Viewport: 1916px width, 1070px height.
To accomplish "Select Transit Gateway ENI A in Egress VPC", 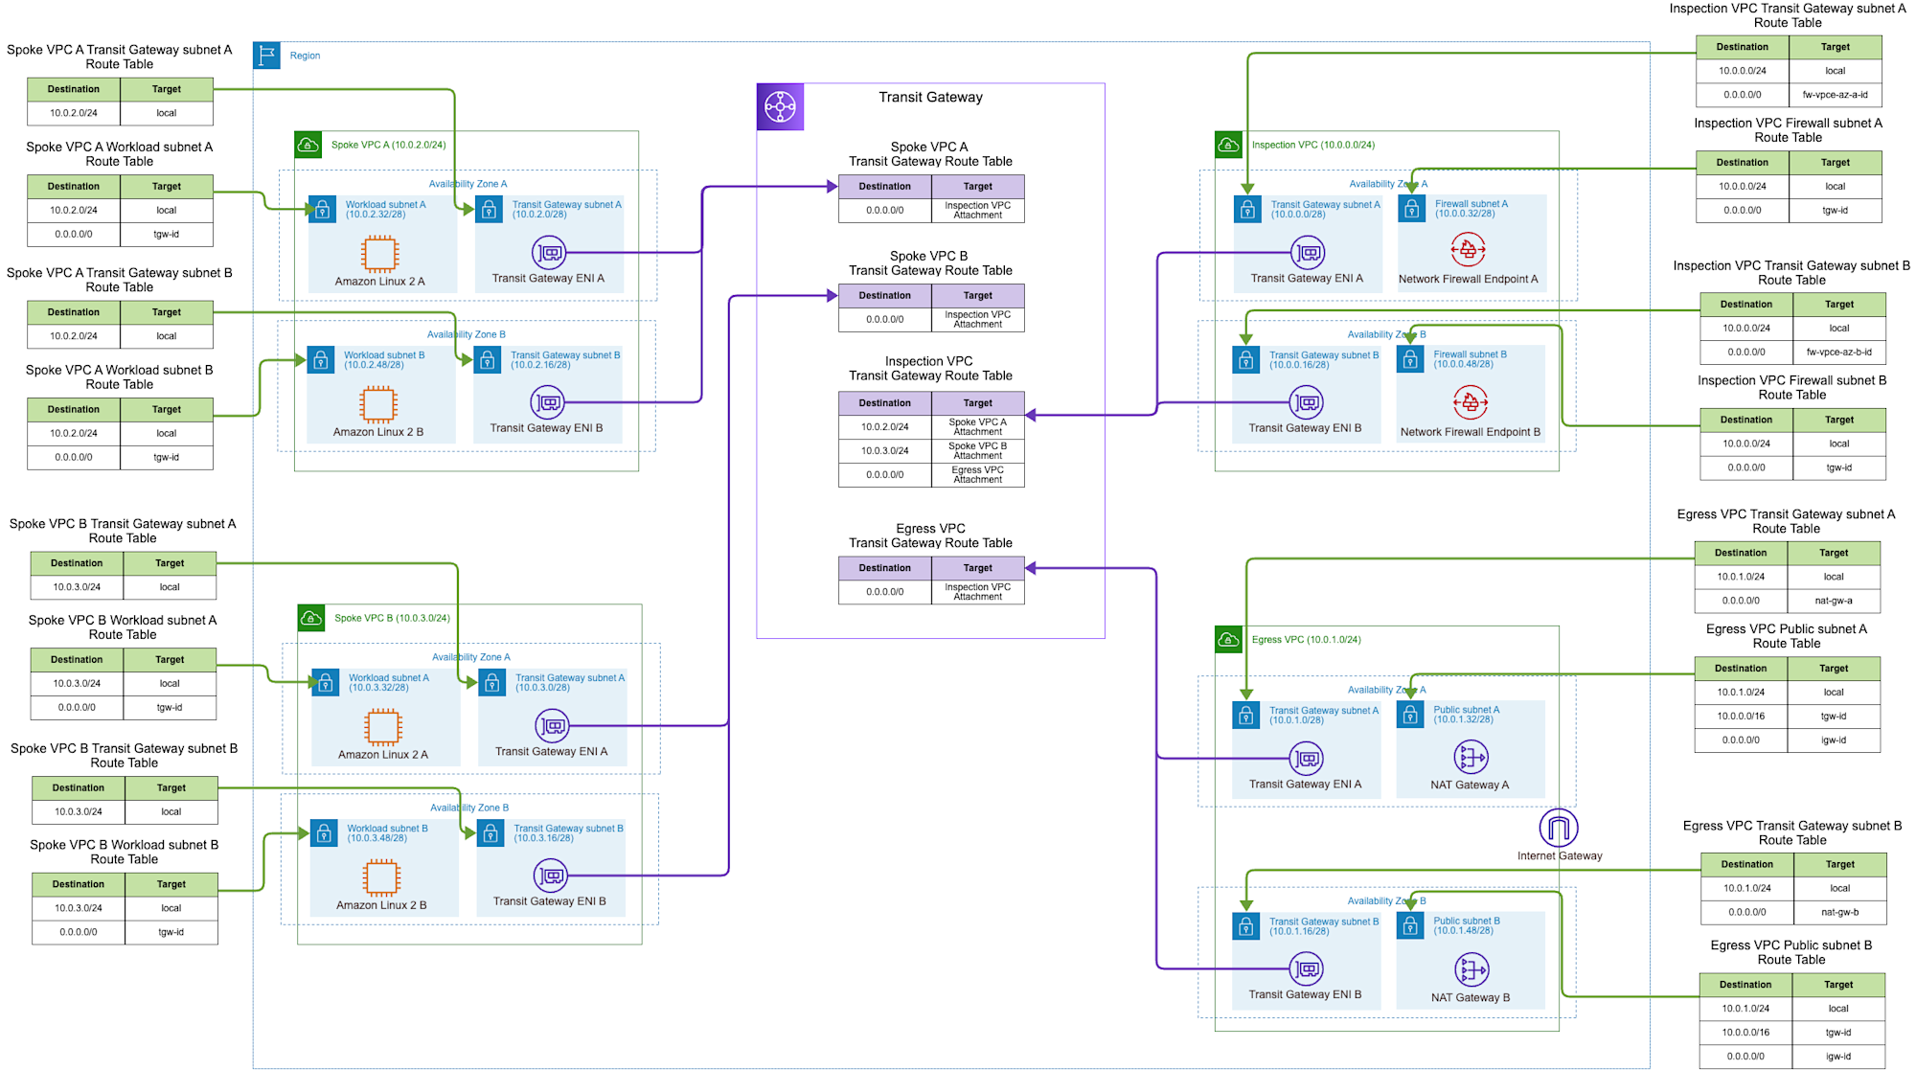I will pos(1307,758).
